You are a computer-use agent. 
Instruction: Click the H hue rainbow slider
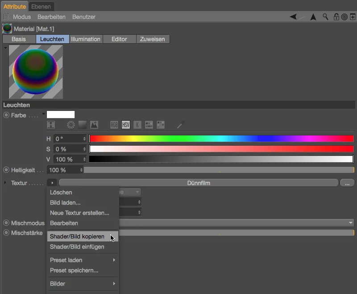click(221, 139)
